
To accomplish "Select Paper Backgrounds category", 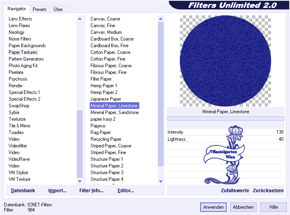I will [x=27, y=46].
